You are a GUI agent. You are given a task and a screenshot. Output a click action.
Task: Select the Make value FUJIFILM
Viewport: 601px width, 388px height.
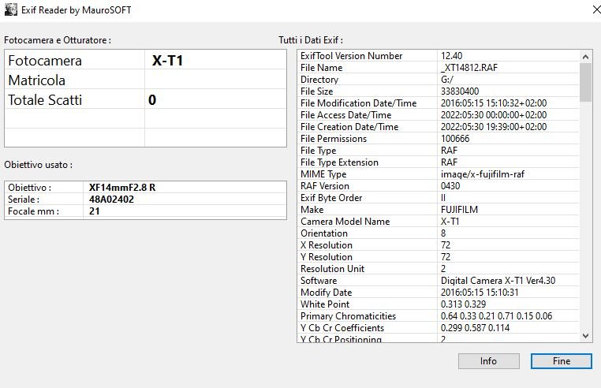pos(459,210)
